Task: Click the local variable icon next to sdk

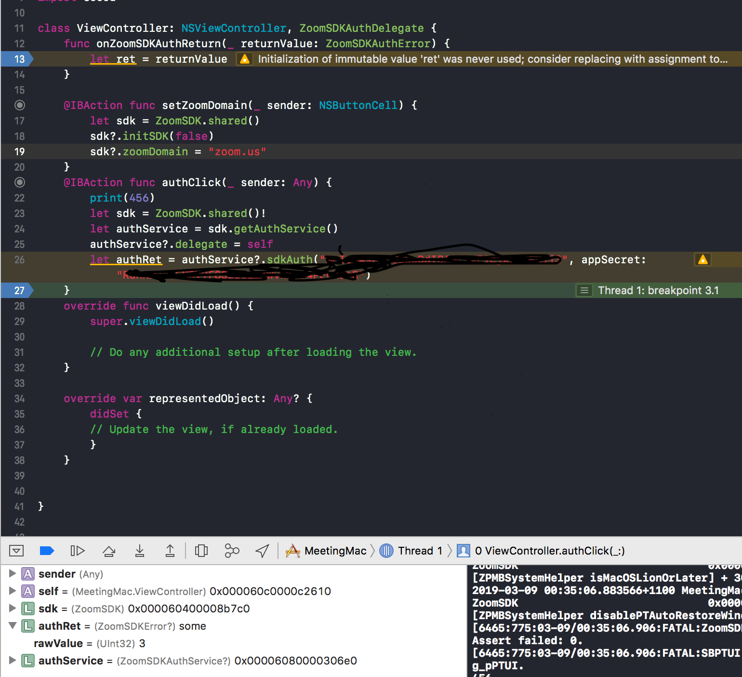Action: click(x=28, y=609)
